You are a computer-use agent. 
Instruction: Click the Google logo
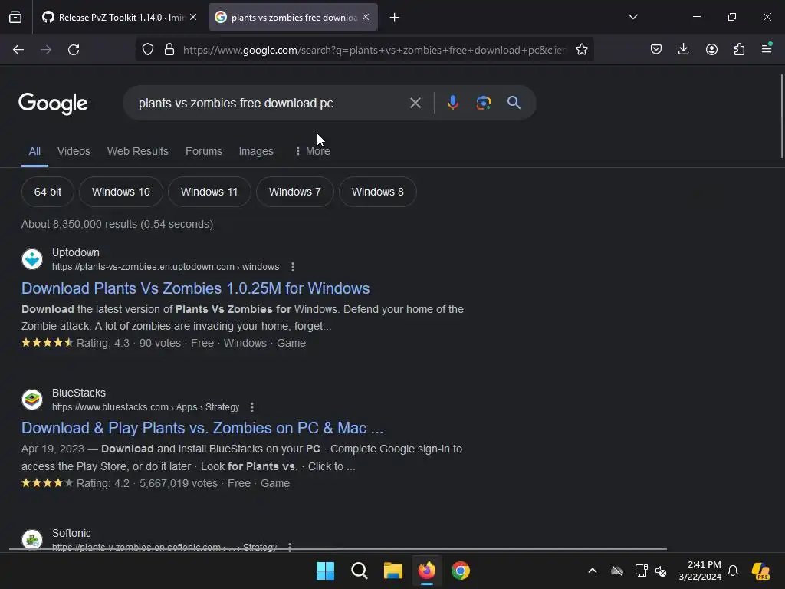pos(53,104)
